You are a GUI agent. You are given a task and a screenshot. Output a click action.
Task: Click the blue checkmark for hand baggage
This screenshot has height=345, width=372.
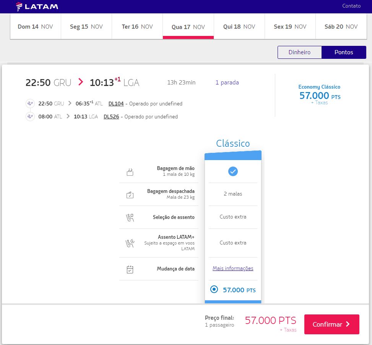233,172
